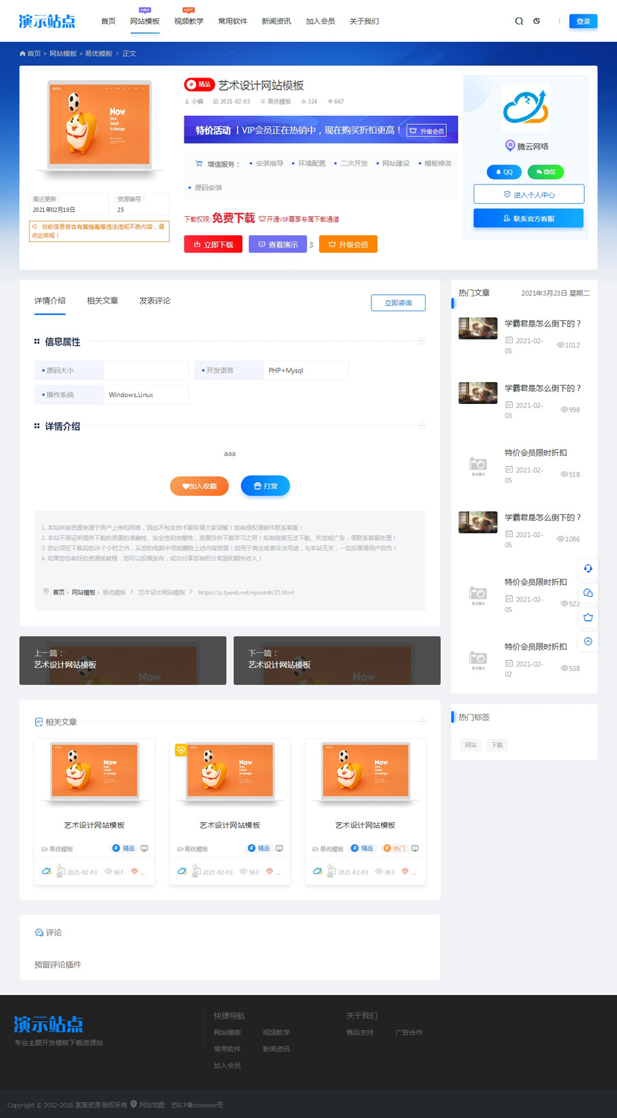Click the floating back-to-top arrow icon
Image resolution: width=617 pixels, height=1118 pixels.
coord(588,642)
